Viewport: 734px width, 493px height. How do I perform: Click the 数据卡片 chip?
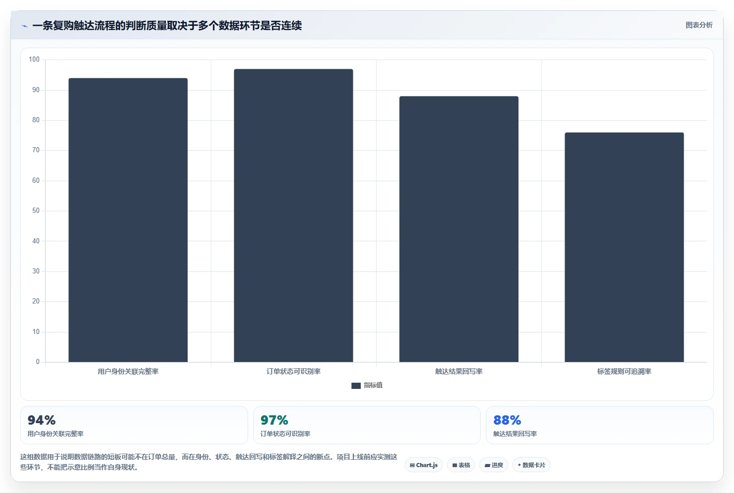[531, 465]
